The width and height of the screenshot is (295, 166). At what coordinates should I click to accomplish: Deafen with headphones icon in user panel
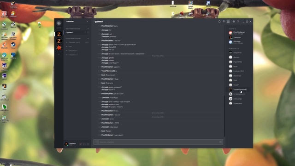click(84, 144)
